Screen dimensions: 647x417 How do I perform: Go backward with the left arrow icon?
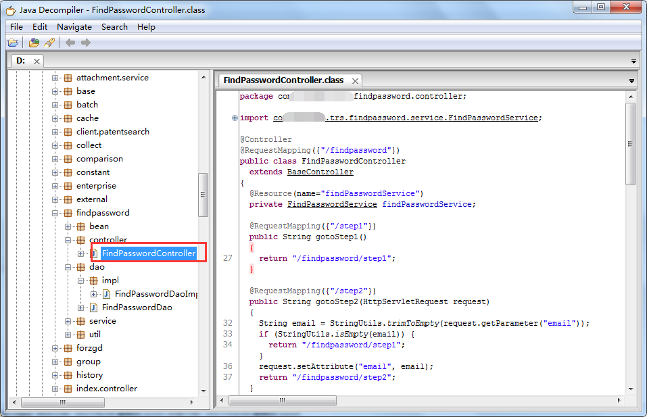pos(70,43)
